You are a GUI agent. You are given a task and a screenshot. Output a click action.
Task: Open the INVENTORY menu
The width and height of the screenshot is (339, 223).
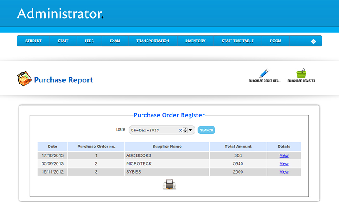pos(195,41)
